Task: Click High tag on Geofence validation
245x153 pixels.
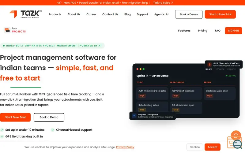Action: coord(209,95)
